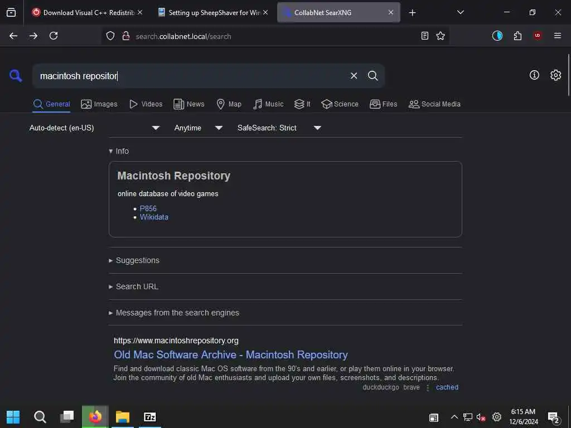Open the Windows Start menu

click(x=13, y=417)
